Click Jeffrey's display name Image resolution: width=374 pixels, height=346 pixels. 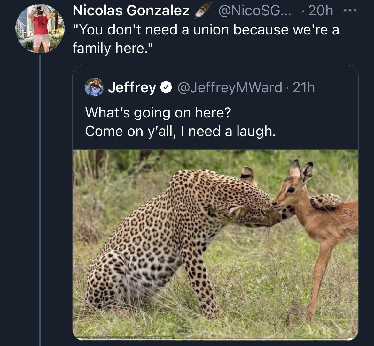[132, 87]
